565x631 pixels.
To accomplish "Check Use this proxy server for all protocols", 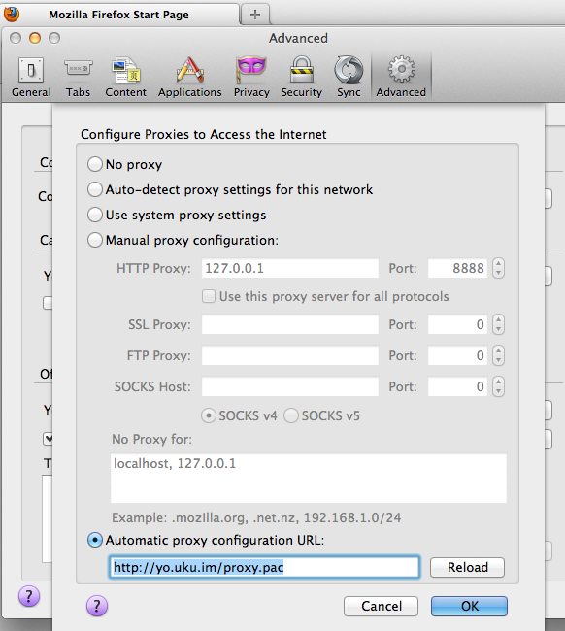I will [x=209, y=297].
